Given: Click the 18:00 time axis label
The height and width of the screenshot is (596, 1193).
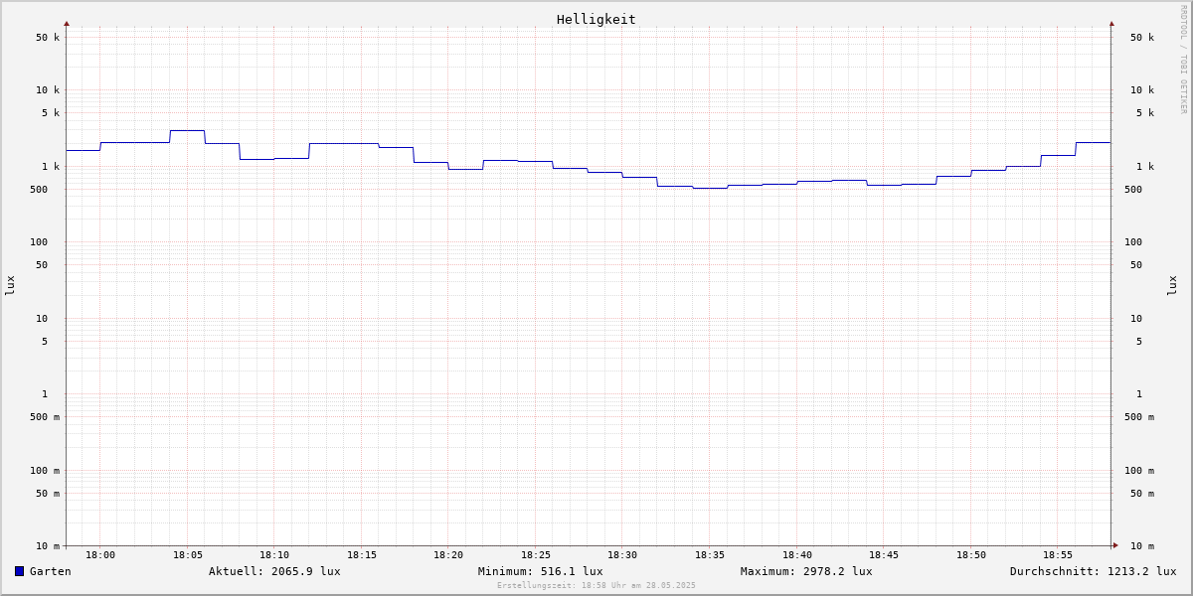Looking at the screenshot, I should (x=100, y=555).
